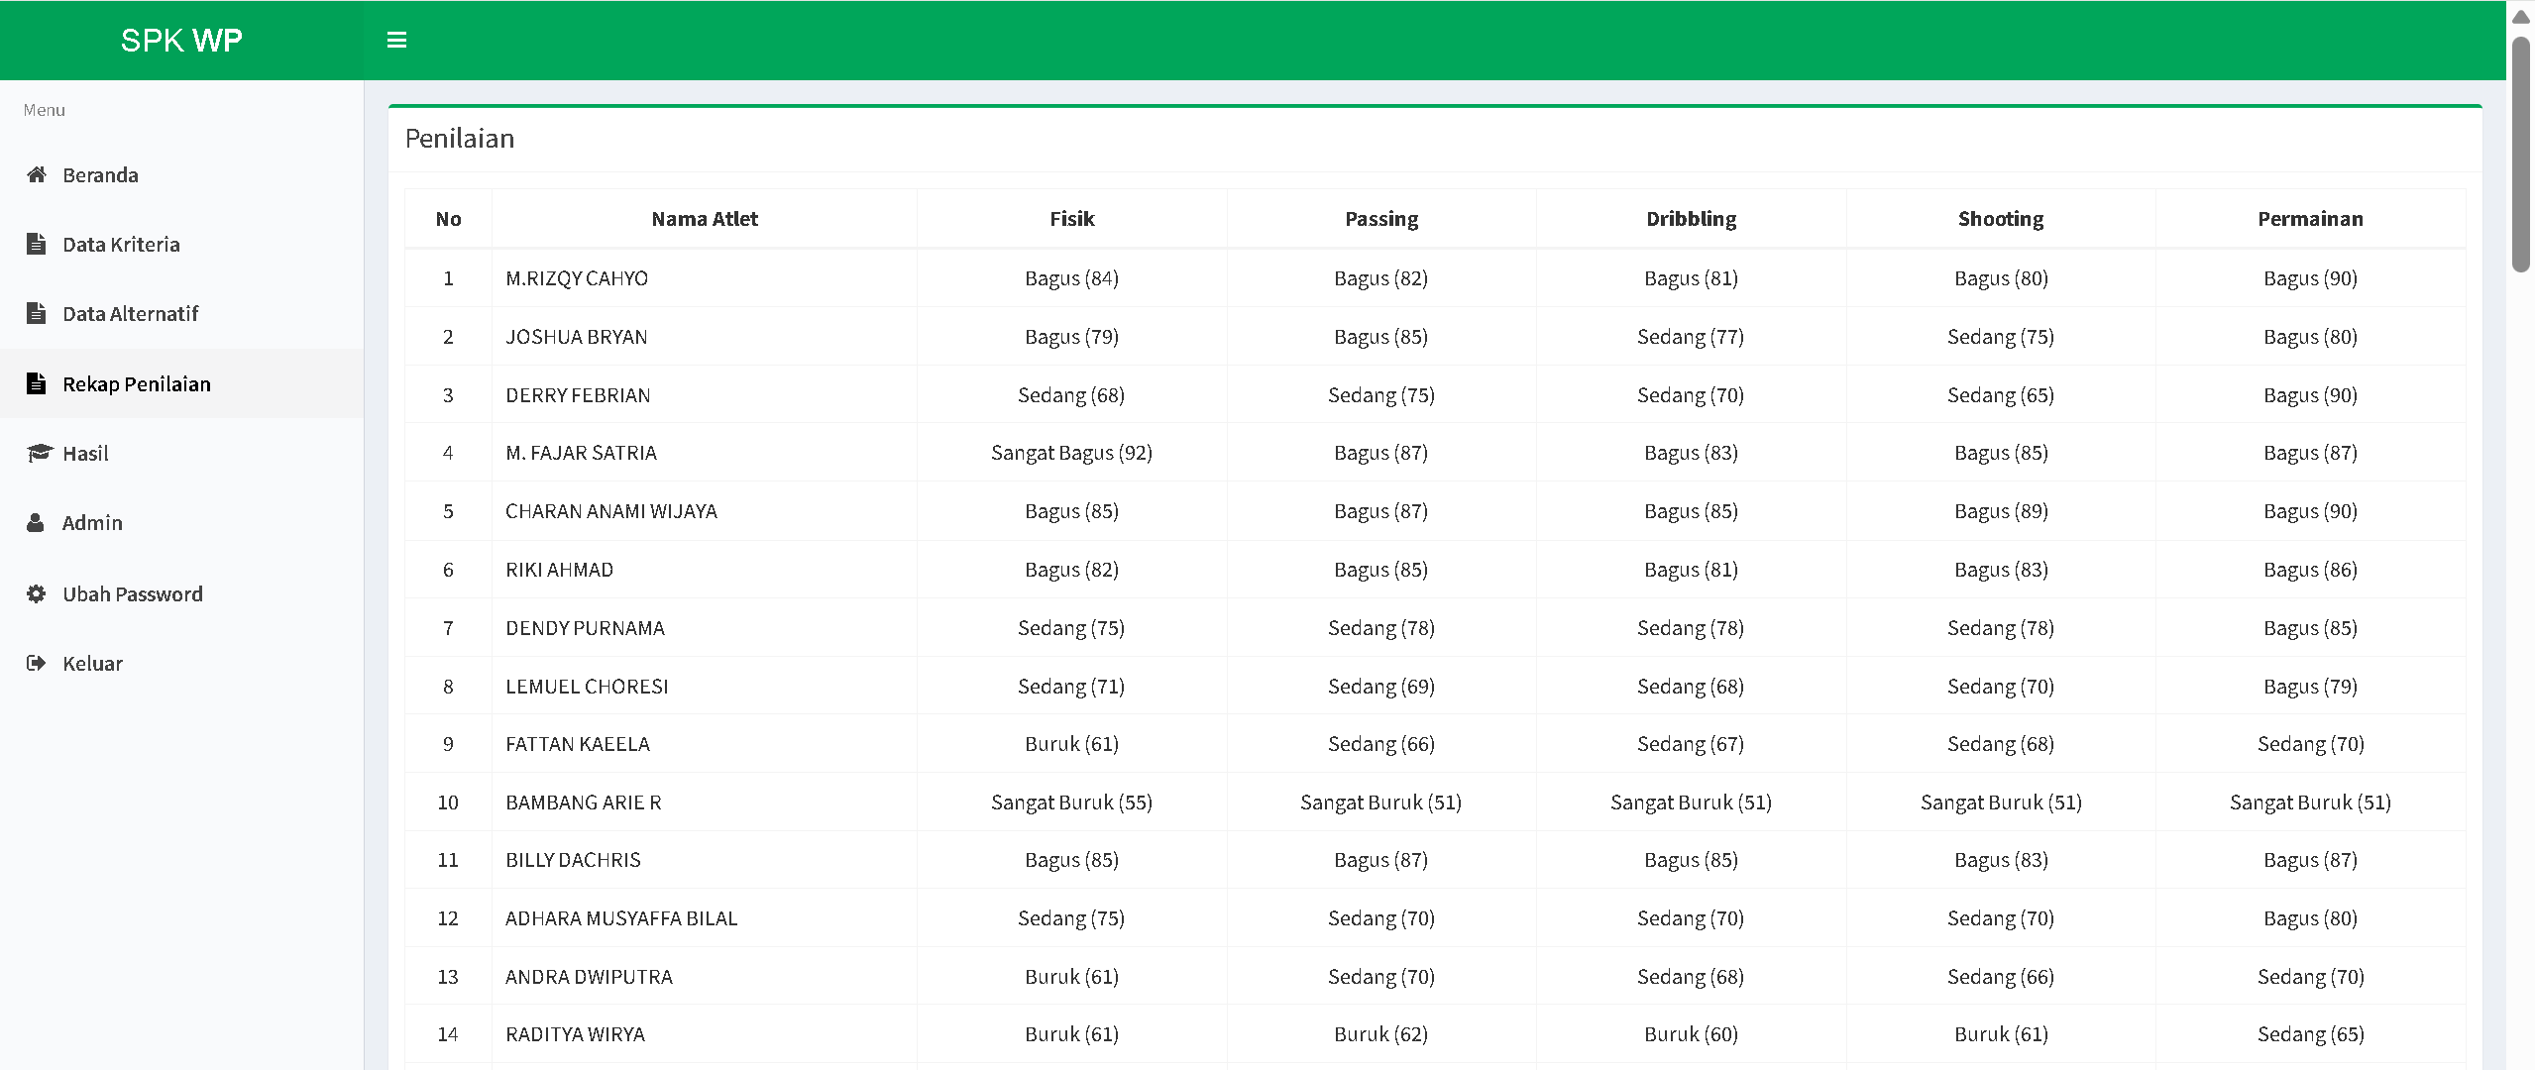Click the BAMBANG ARIE R row name

point(583,802)
